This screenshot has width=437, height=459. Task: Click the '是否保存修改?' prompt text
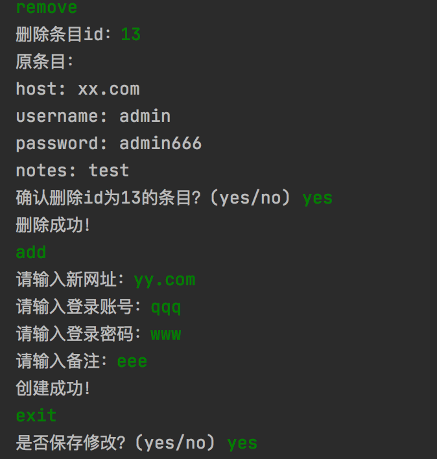click(x=71, y=442)
